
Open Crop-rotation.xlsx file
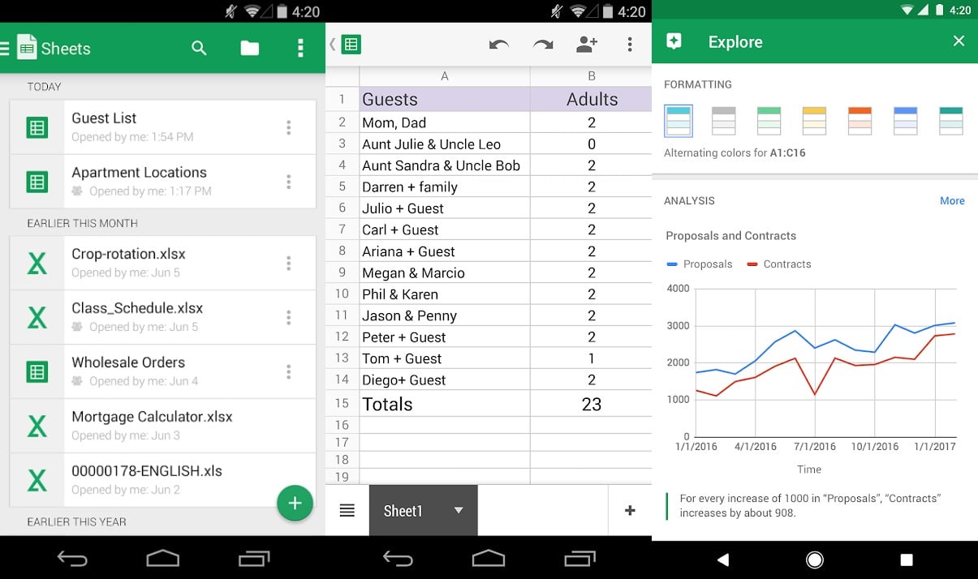tap(162, 263)
